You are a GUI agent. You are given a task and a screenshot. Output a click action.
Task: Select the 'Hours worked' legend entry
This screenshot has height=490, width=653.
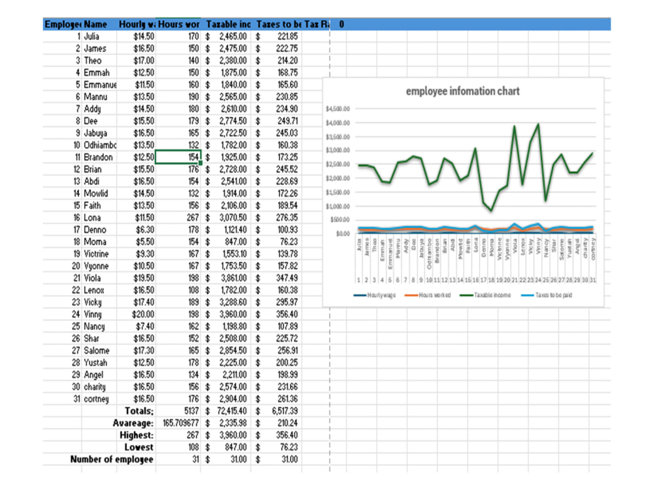click(x=428, y=295)
